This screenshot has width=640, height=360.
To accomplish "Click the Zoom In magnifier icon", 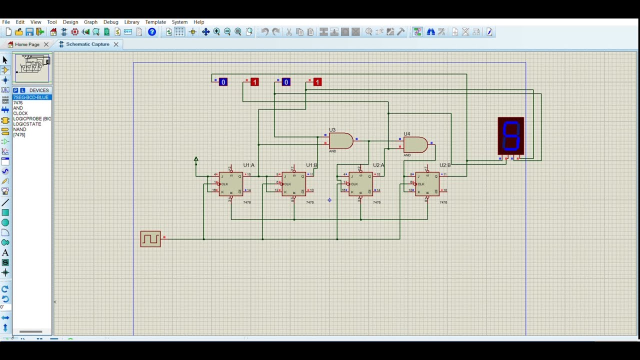I will click(x=216, y=32).
